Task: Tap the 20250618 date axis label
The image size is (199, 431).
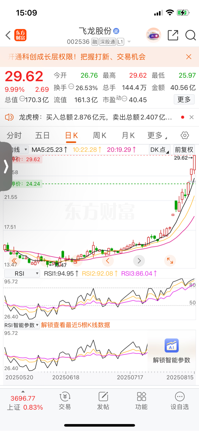Action: click(66, 377)
